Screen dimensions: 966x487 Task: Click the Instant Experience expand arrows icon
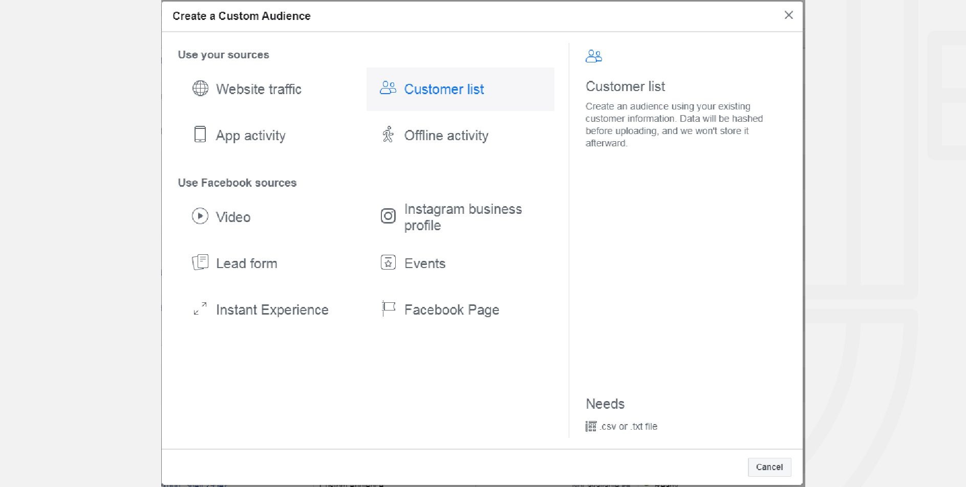(200, 308)
